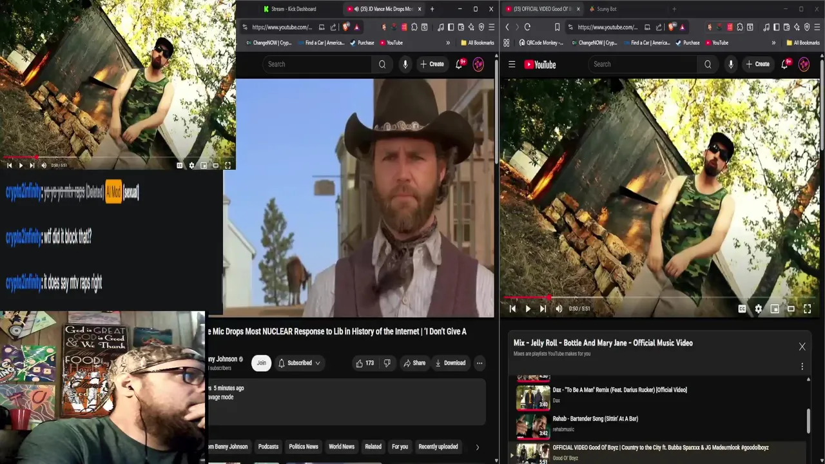Screen dimensions: 825x464
Task: Open notifications bell in middle YouTube window
Action: [460, 64]
